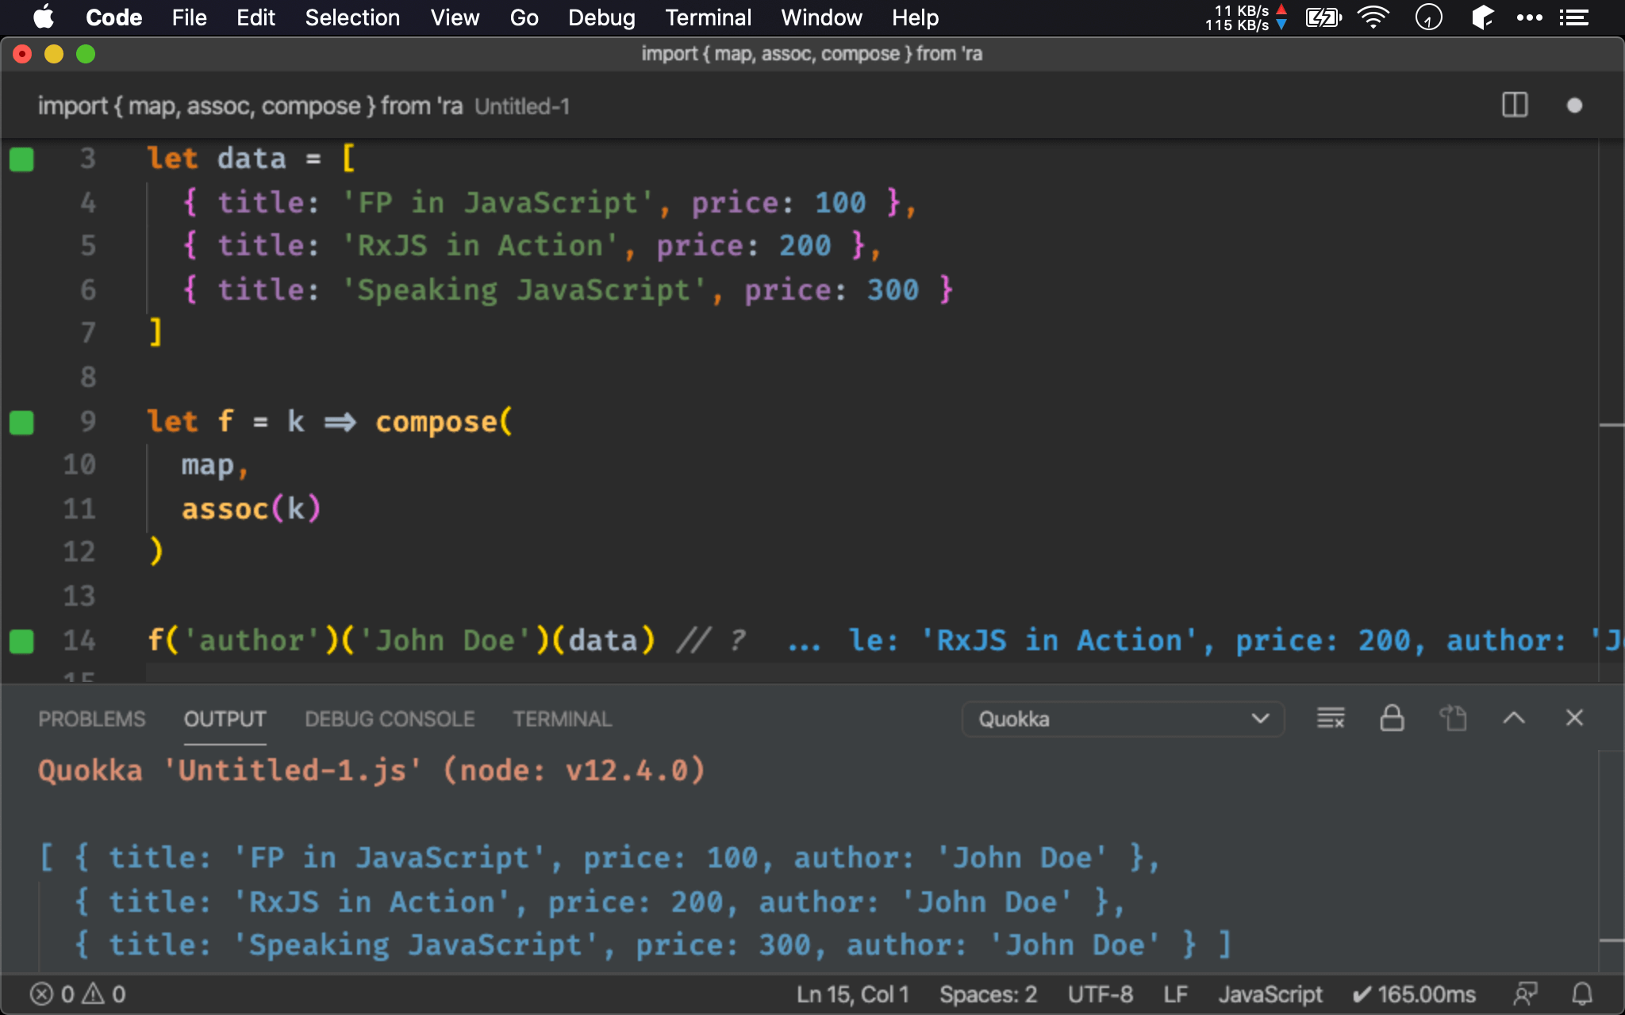
Task: Click the 'map,' text on line 10
Action: pos(215,465)
